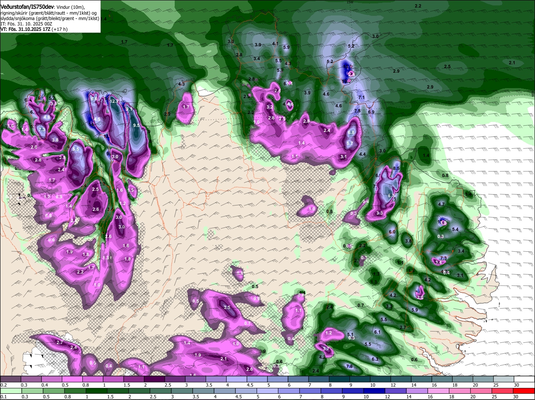Select darkest green rain swatch starting at 1
This screenshot has width=535, height=400.
click(x=96, y=391)
